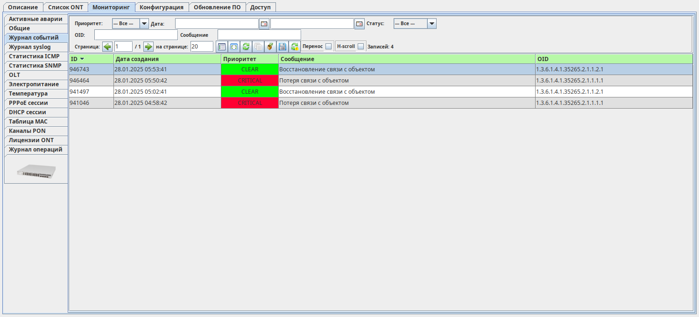
Task: Click refresh icon with yellow warning badge
Action: pyautogui.click(x=295, y=47)
